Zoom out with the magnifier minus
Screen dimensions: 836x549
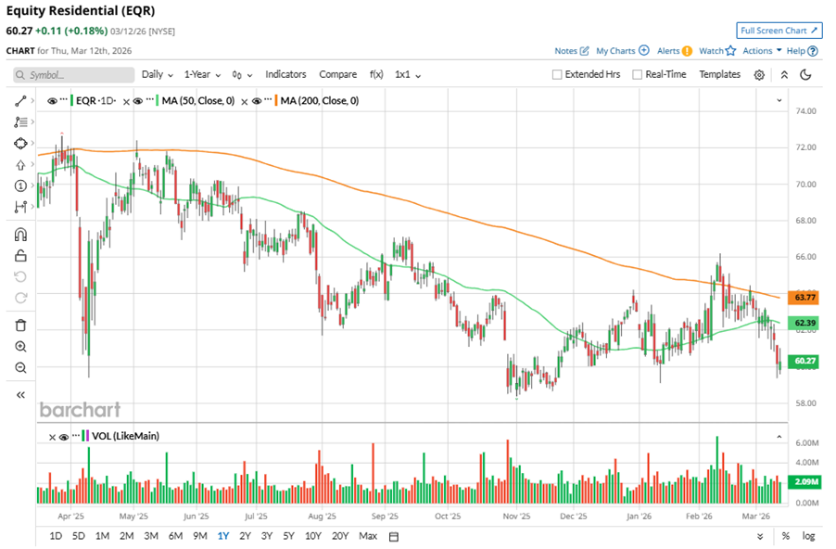pos(20,367)
